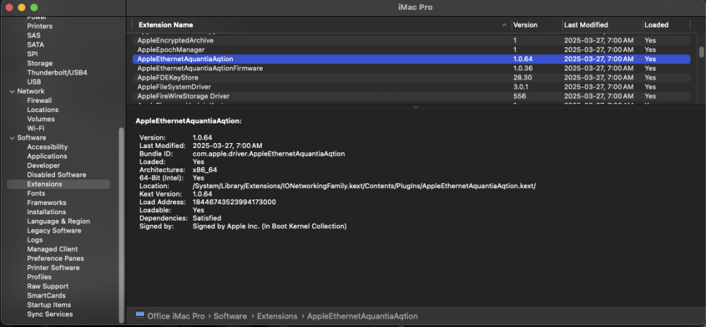Select Extensions in the sidebar
Screen dimensions: 706x327
tap(59, 184)
